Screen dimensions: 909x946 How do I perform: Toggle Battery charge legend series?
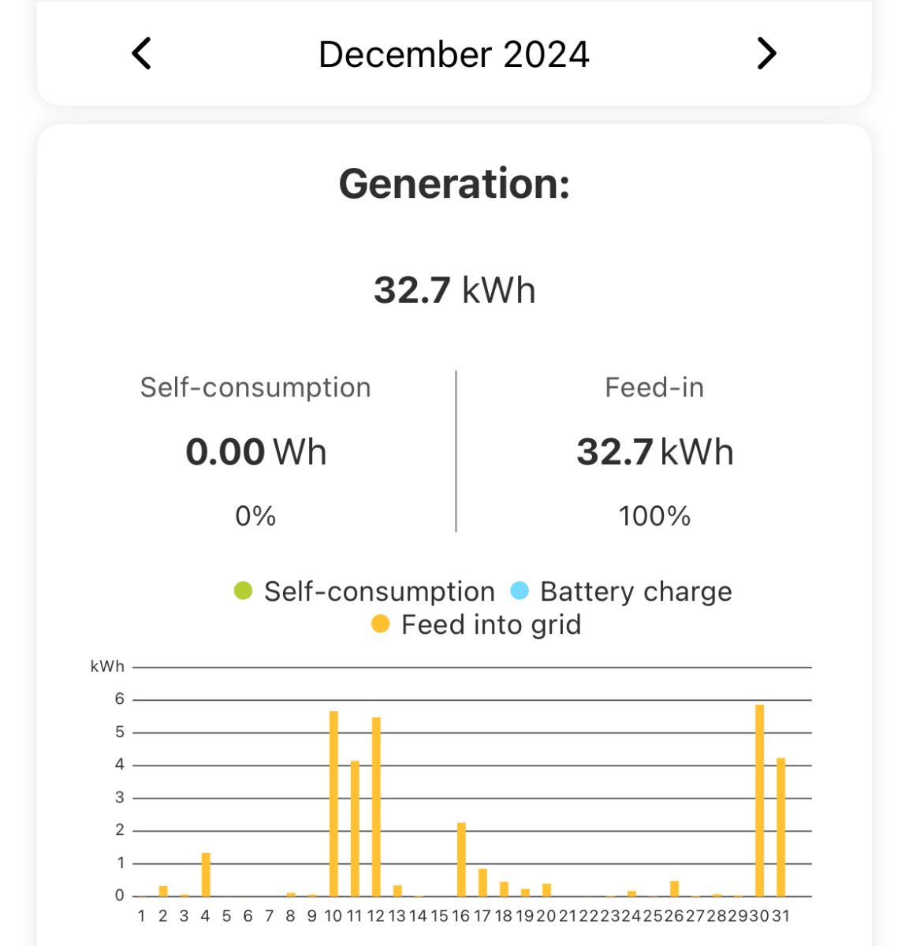pyautogui.click(x=635, y=591)
